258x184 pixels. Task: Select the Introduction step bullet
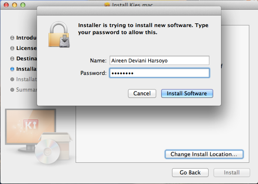tap(12, 38)
